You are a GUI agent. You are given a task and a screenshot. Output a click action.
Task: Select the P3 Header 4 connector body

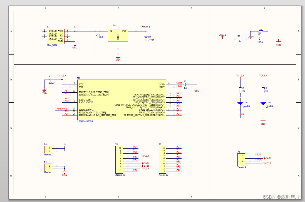click(241, 160)
